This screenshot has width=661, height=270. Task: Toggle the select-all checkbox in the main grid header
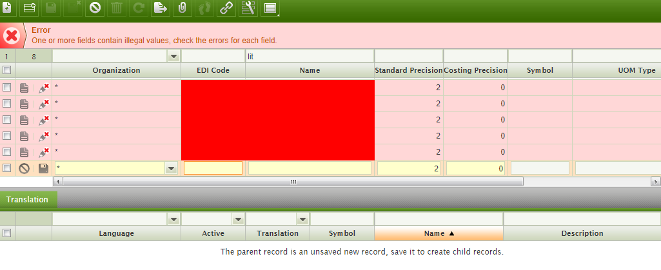pos(6,70)
